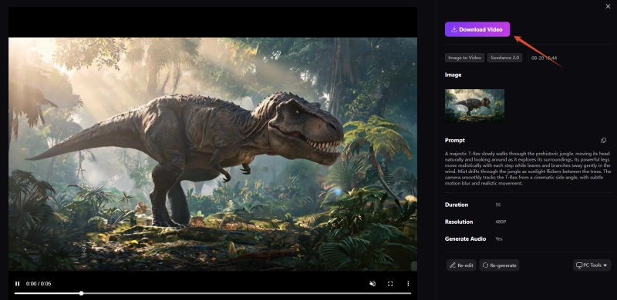617x300 pixels.
Task: Copy the prompt text with copy icon
Action: point(603,141)
